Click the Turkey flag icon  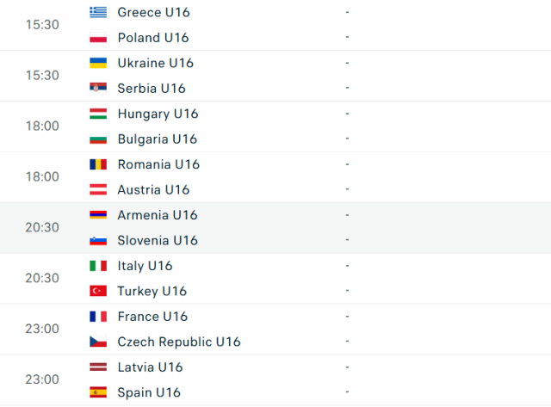tap(98, 291)
